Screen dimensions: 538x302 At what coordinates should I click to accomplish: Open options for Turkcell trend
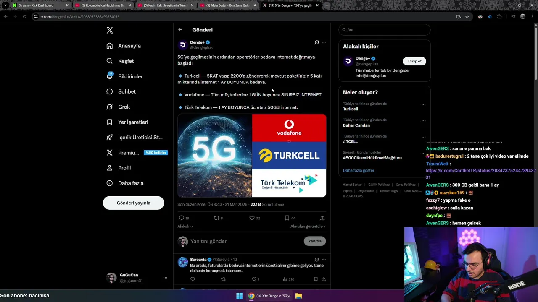(423, 104)
